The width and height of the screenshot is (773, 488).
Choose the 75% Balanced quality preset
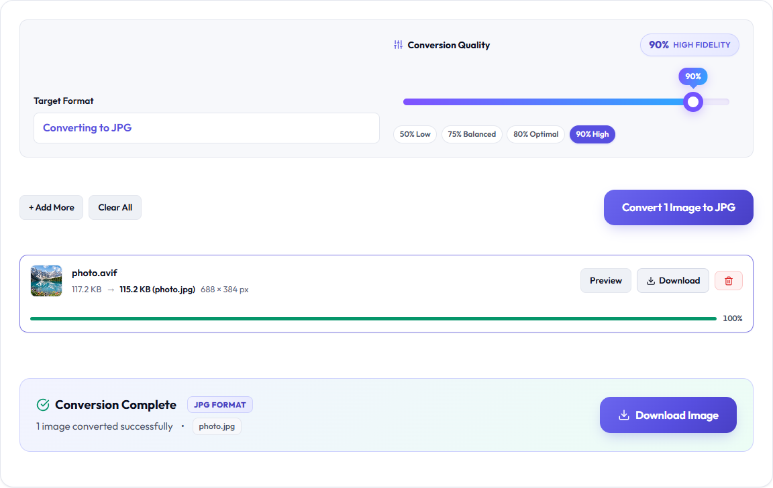coord(472,134)
